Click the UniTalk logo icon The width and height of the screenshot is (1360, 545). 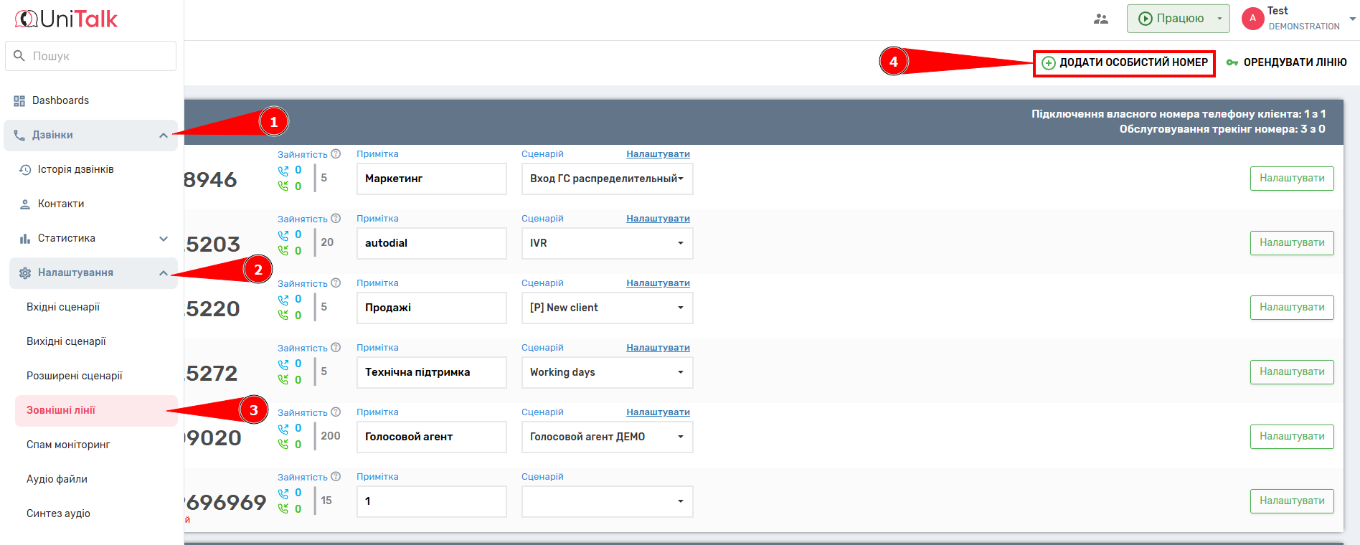click(x=27, y=19)
